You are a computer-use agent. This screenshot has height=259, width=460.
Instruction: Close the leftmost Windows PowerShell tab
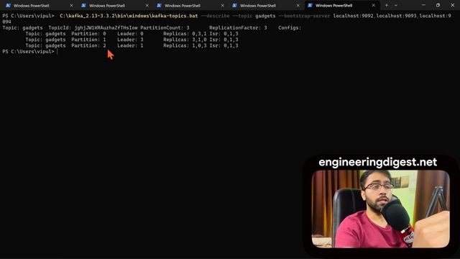71,5
